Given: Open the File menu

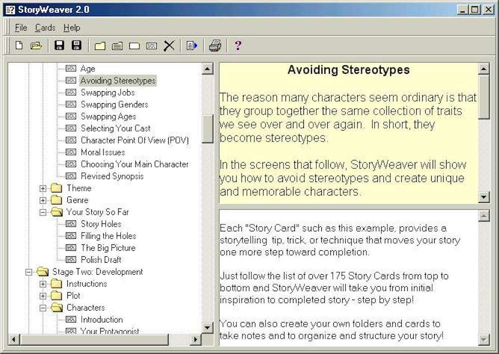Looking at the screenshot, I should click(21, 27).
